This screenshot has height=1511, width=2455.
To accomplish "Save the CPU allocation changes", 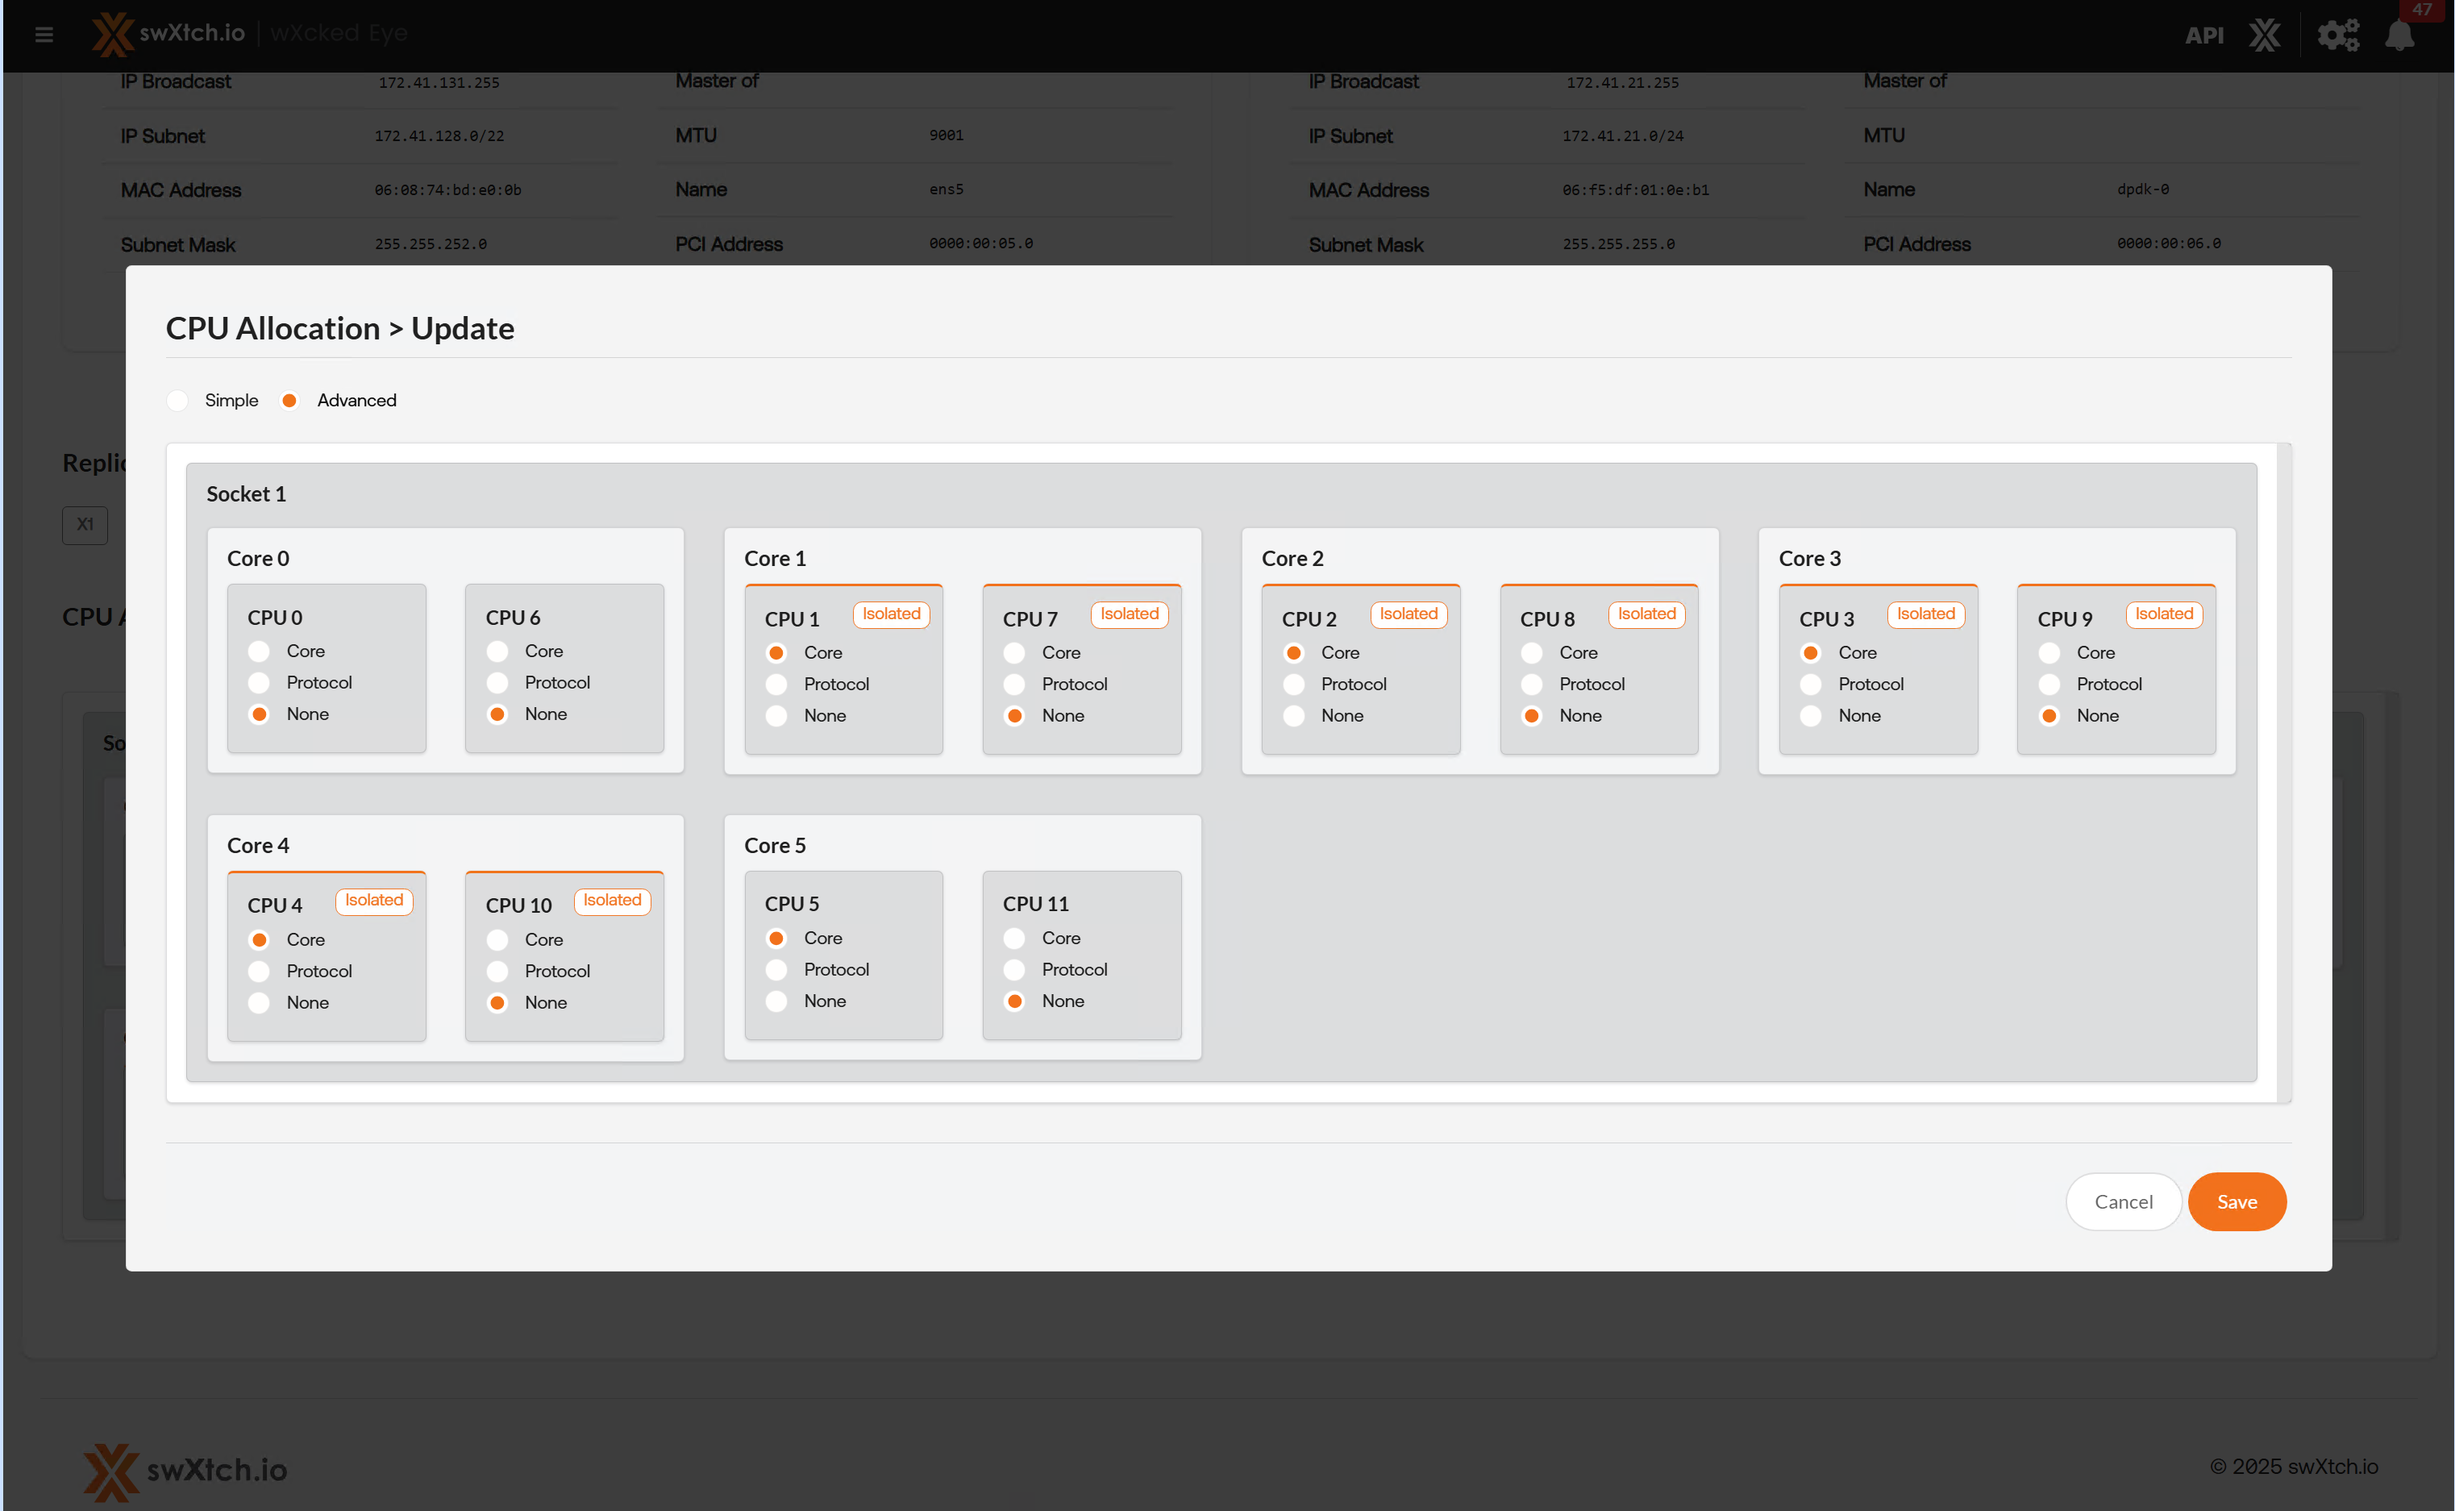I will [x=2237, y=1202].
